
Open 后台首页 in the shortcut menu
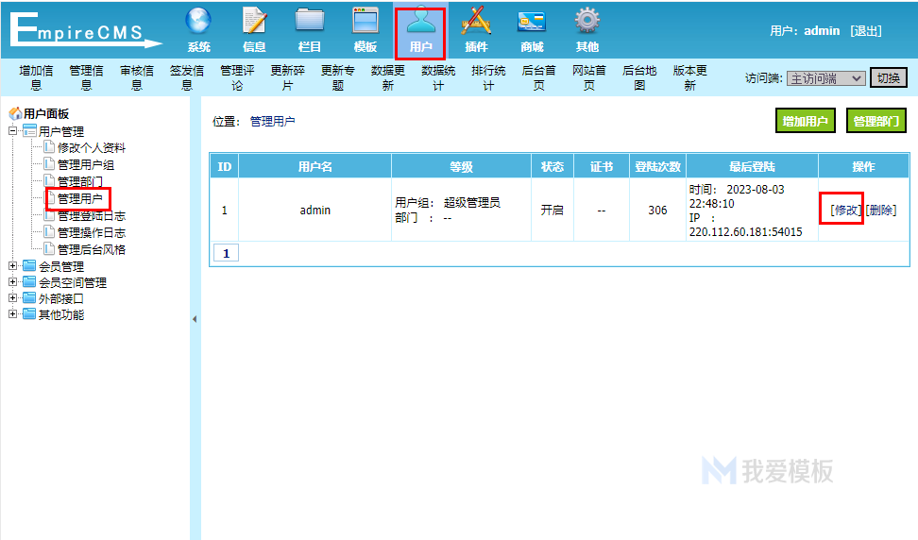tap(539, 77)
